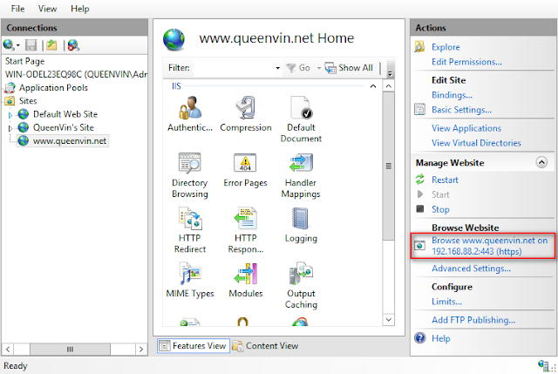This screenshot has height=374, width=558.
Task: Click the features list vertical scrollbar thumb
Action: coord(389,166)
